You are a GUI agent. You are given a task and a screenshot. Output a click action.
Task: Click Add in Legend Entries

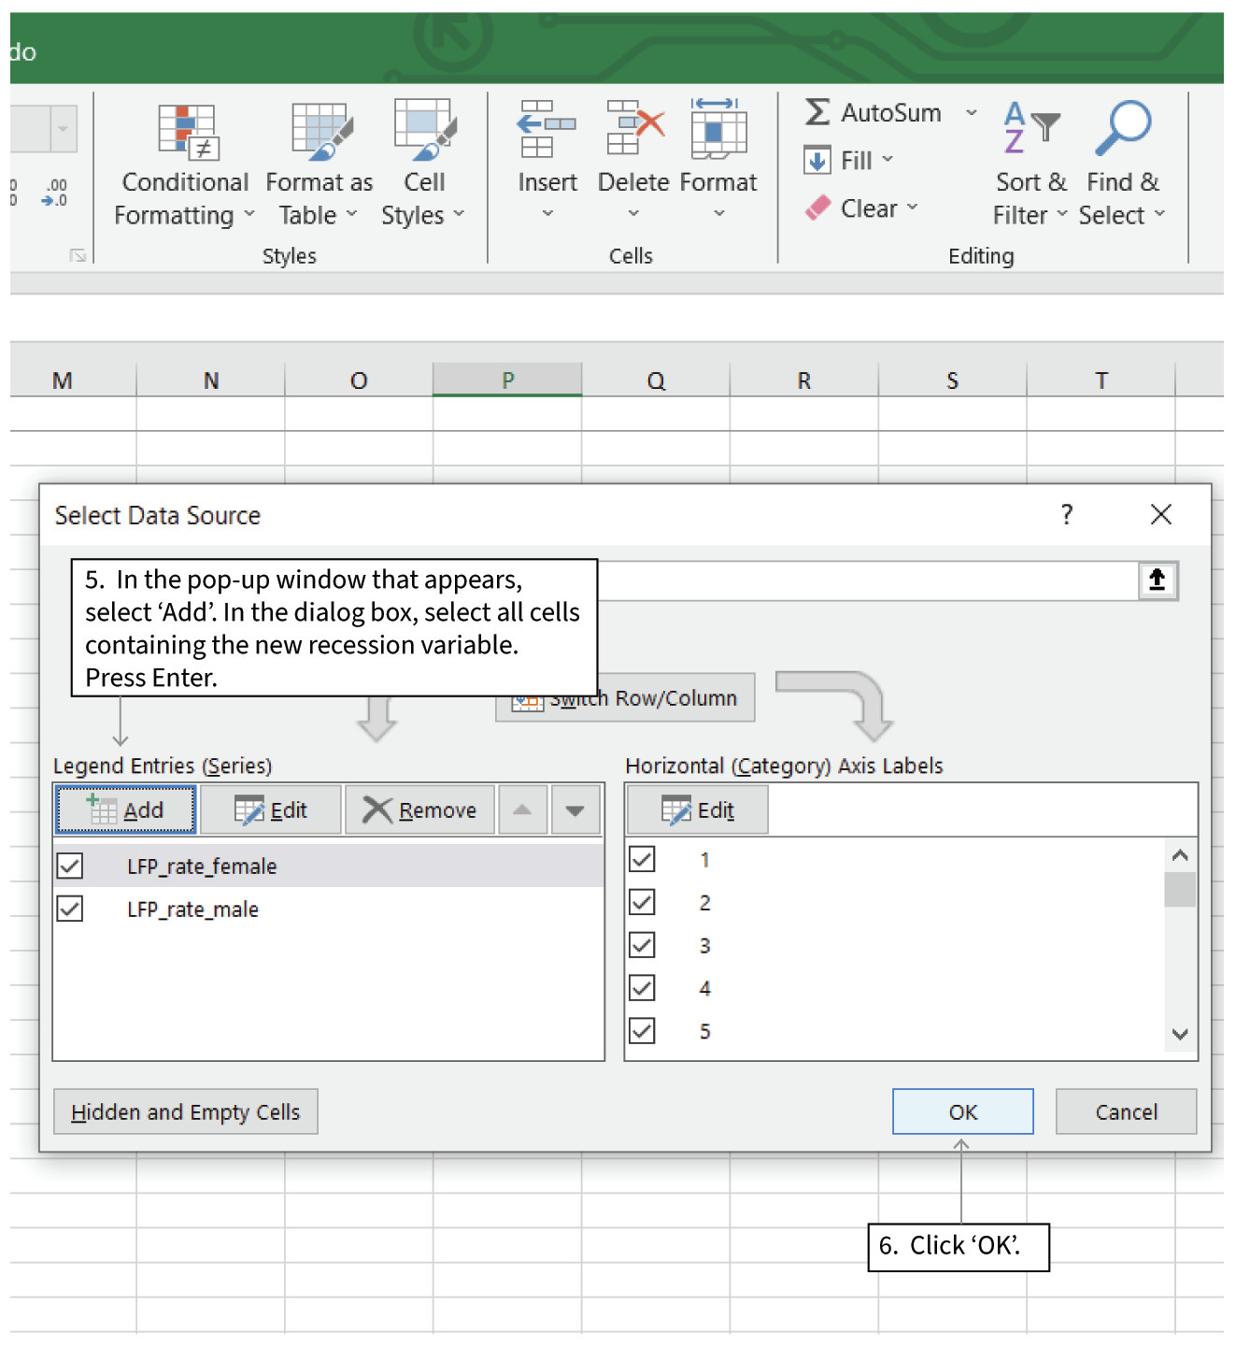coord(125,810)
